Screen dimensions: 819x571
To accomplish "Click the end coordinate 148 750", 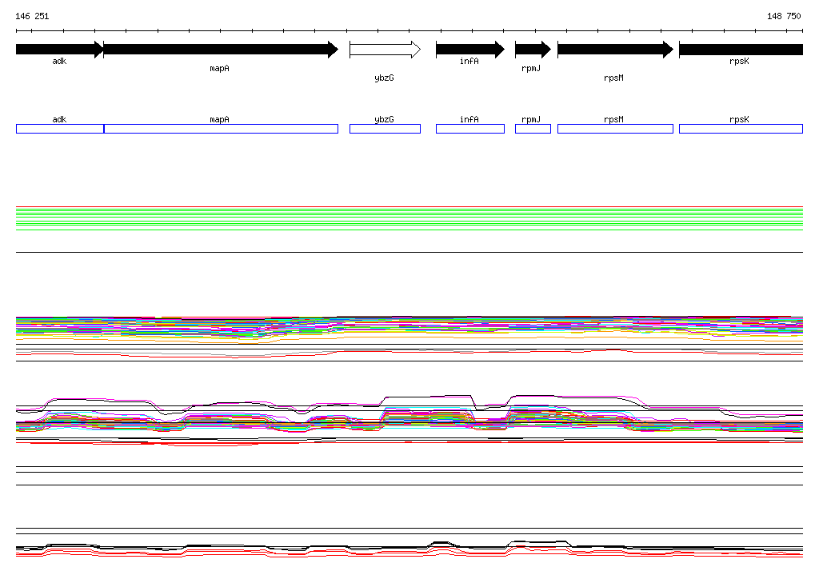I will click(784, 16).
